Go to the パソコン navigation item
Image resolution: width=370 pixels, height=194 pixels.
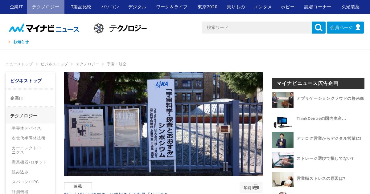110,7
